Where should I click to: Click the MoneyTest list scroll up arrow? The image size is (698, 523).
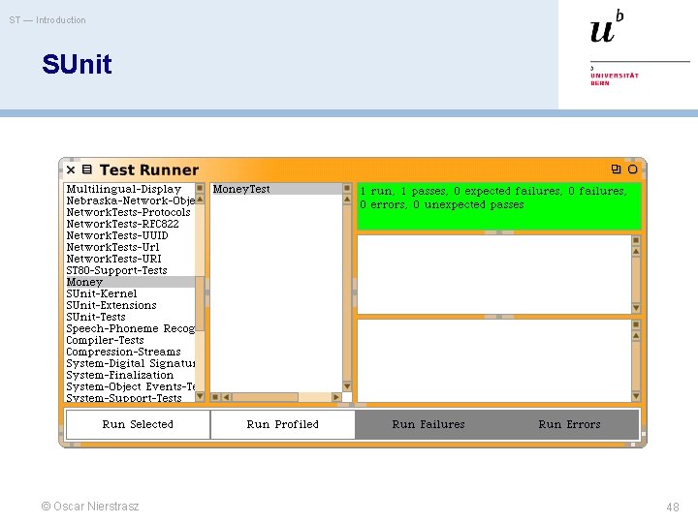pyautogui.click(x=347, y=200)
